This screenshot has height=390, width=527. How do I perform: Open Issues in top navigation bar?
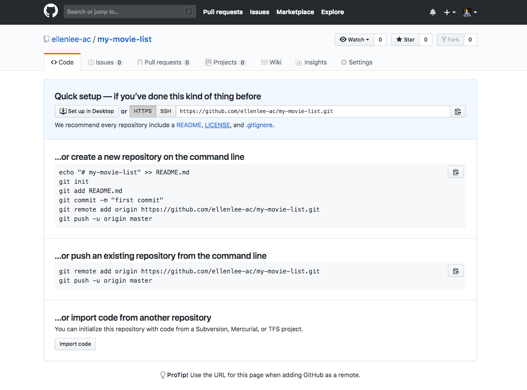260,12
